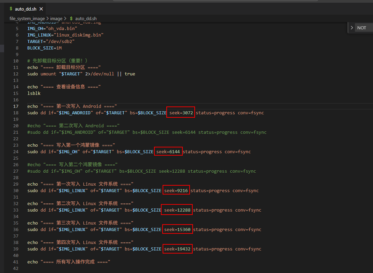373x273 pixels.
Task: Click seek=12288 on line 33
Action: (177, 210)
